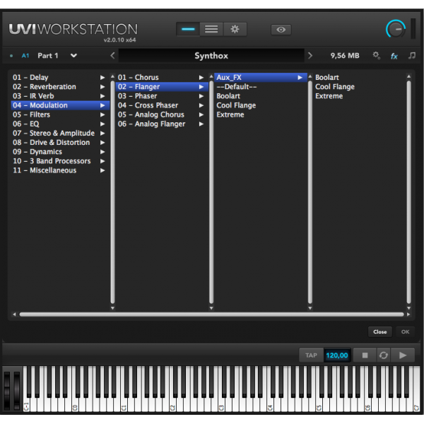Play the C4 piano key

270,403
